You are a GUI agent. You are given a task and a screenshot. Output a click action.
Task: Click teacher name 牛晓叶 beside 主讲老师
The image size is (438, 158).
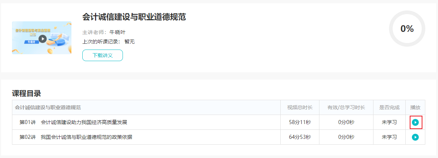(117, 32)
